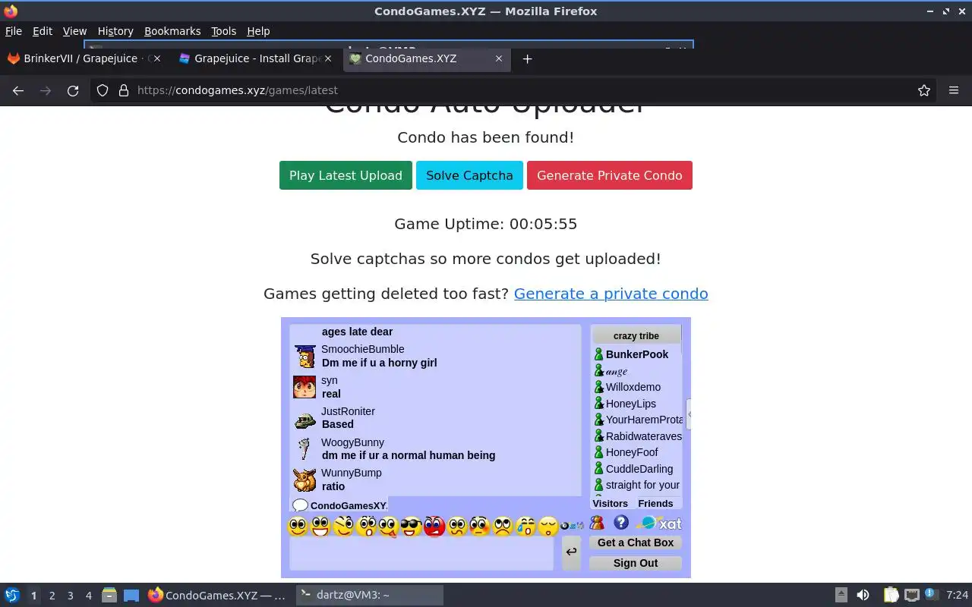Open the xat buddies people icon
972x607 pixels.
point(598,523)
